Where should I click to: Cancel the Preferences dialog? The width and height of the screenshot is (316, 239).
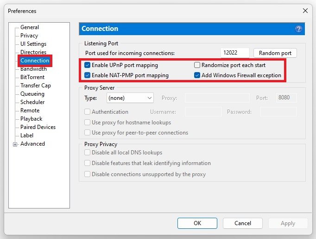(x=242, y=223)
